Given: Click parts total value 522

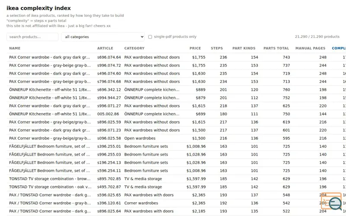Looking at the screenshot, I should pyautogui.click(x=286, y=211).
